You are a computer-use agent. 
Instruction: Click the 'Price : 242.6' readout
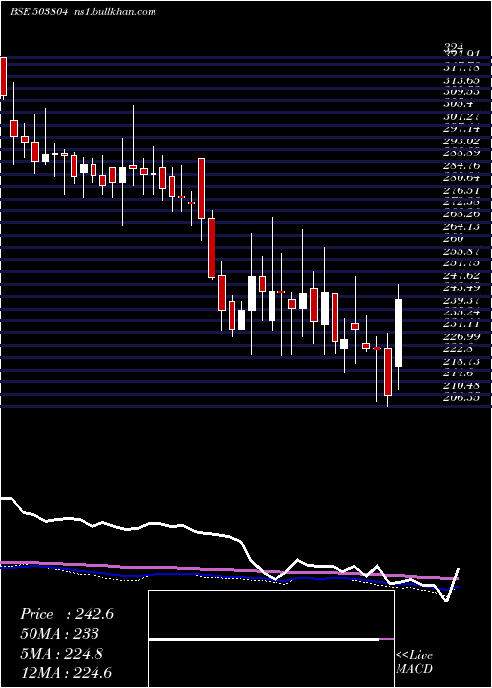[67, 614]
